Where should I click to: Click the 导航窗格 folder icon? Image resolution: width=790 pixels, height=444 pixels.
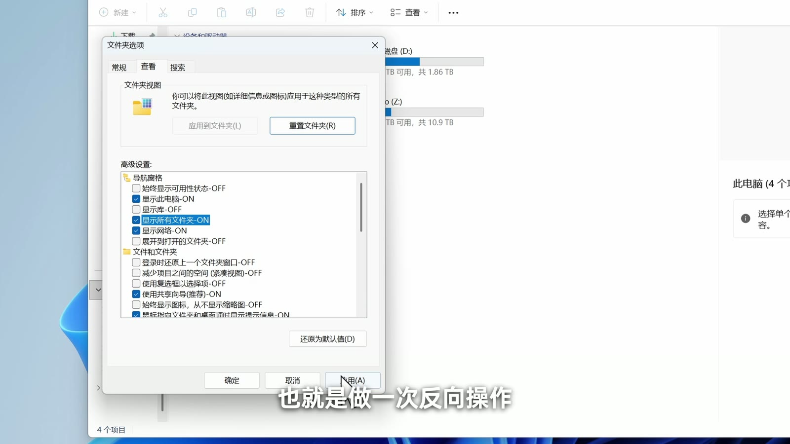point(127,178)
